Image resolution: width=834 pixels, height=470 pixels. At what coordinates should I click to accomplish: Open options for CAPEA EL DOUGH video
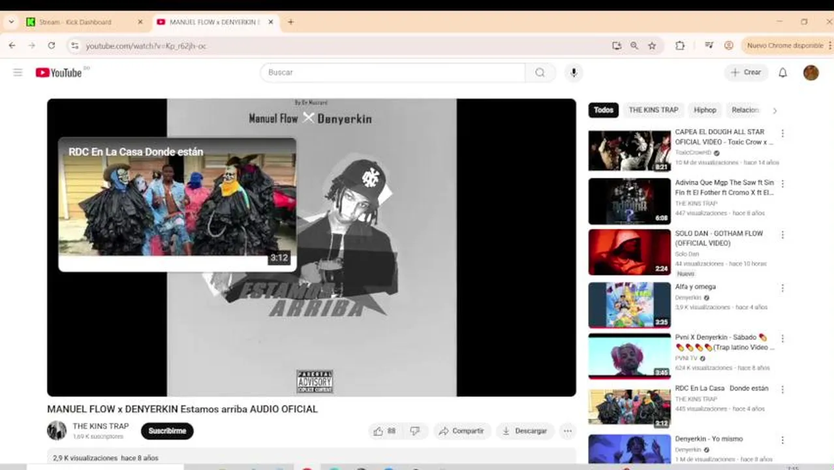coord(782,133)
